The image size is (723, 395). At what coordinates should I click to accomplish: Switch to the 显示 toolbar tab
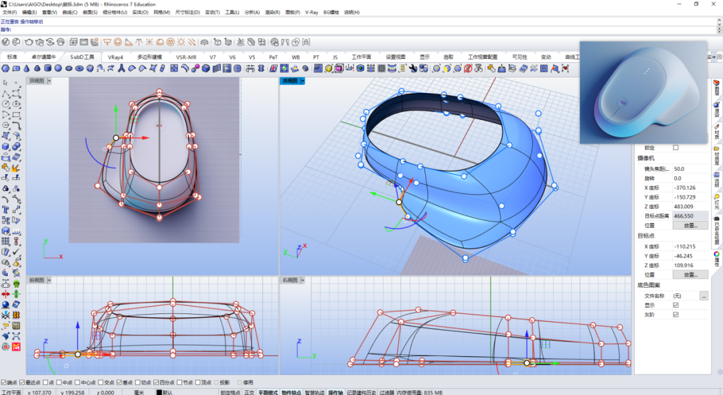pyautogui.click(x=424, y=57)
